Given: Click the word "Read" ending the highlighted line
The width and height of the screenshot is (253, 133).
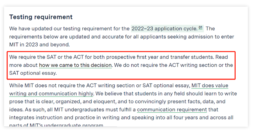Looking at the screenshot, I should [x=222, y=57].
